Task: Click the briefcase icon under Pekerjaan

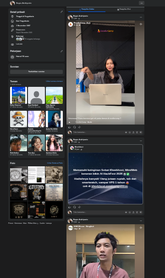Action: tap(12, 57)
